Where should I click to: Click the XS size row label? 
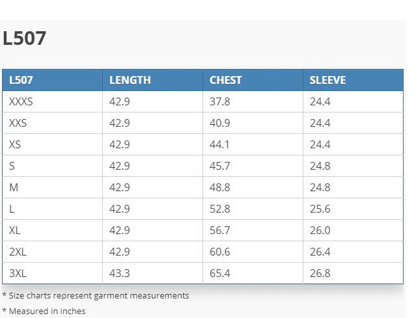15,144
